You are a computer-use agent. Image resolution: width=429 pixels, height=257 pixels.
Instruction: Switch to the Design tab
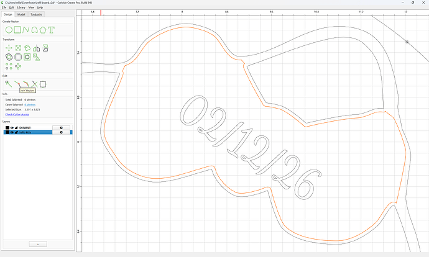[x=8, y=14]
